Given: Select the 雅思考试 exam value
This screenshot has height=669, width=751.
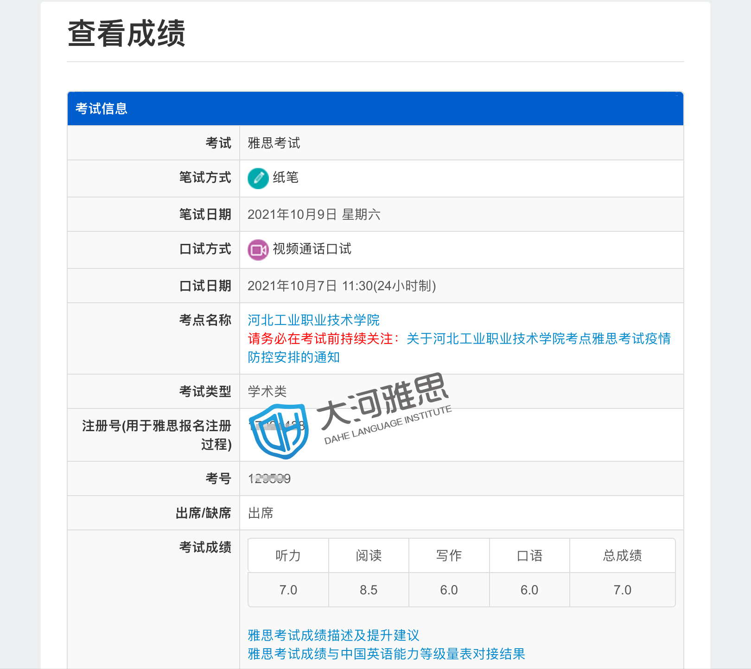Looking at the screenshot, I should 274,143.
